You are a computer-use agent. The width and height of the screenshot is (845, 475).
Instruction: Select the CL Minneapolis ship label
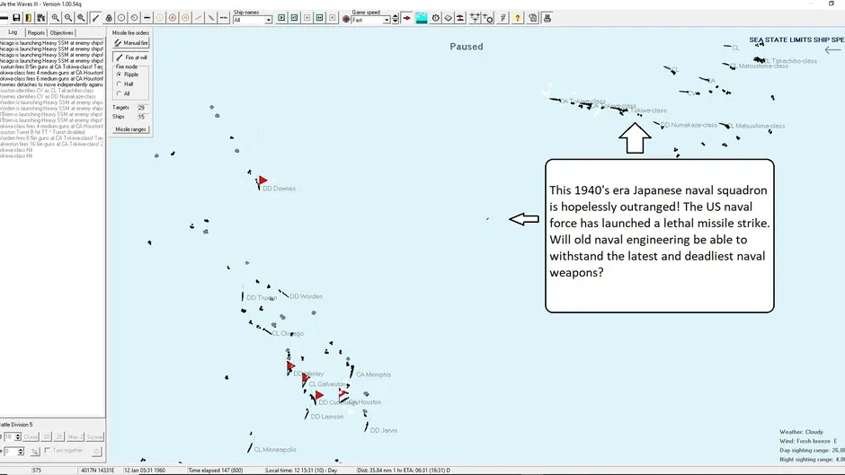[x=275, y=449]
